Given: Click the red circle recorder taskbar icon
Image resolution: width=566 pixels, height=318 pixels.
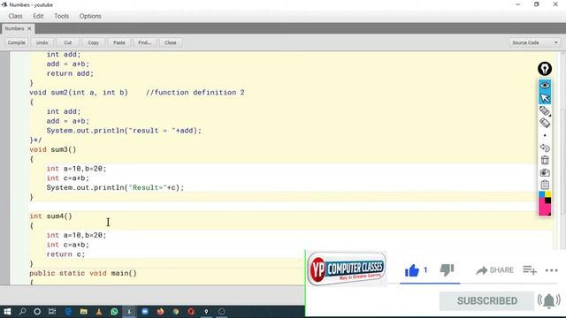Looking at the screenshot, I should [x=191, y=312].
